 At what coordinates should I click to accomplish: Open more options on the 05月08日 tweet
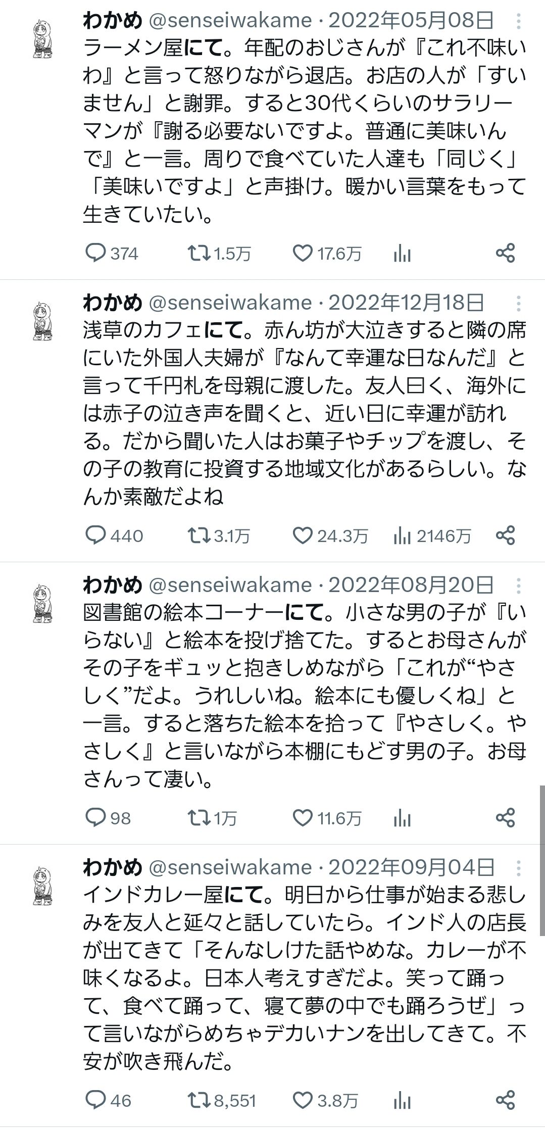(x=519, y=21)
